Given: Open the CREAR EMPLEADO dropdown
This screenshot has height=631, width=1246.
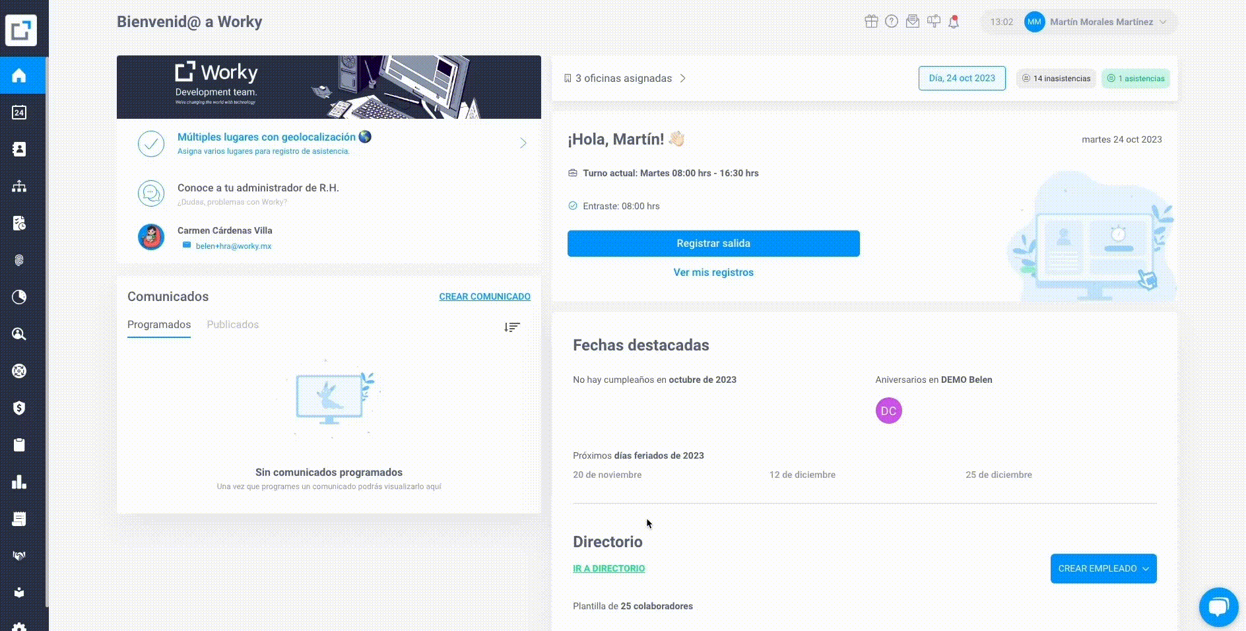Looking at the screenshot, I should coord(1103,568).
